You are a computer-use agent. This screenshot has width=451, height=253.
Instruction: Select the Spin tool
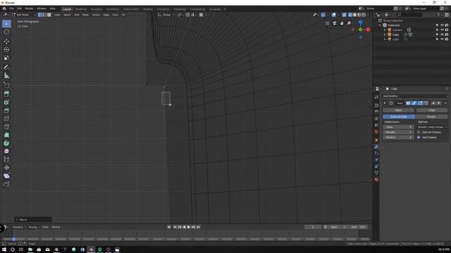click(6, 143)
